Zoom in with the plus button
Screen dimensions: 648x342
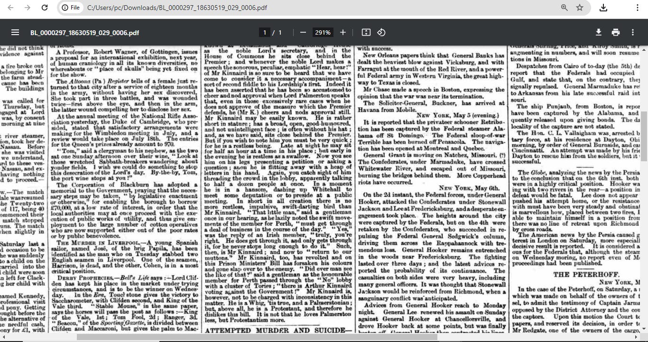tap(343, 32)
